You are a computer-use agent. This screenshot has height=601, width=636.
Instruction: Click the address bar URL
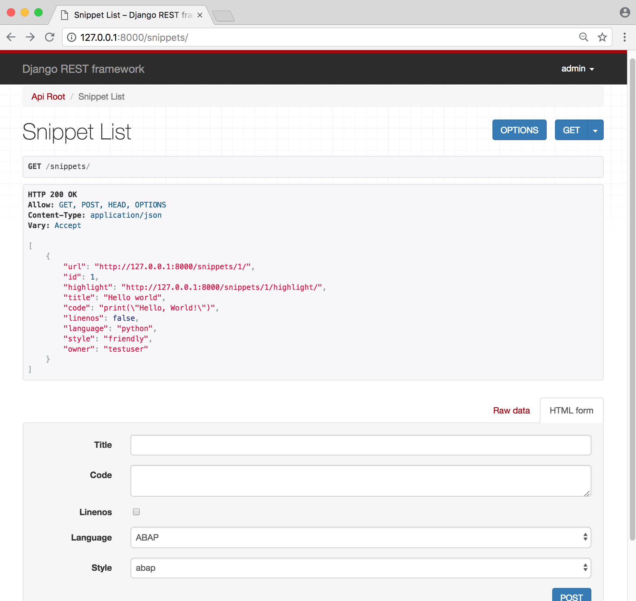(x=134, y=37)
